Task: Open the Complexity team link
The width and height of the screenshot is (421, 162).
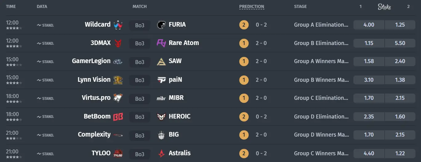Action: [x=94, y=134]
